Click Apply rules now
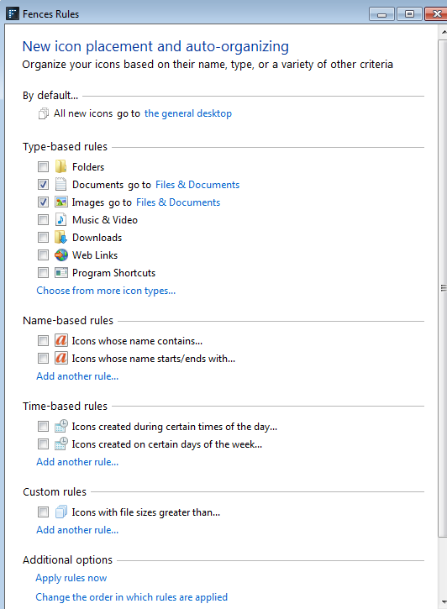The height and width of the screenshot is (609, 447). point(71,578)
